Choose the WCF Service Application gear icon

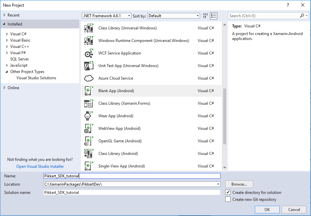pyautogui.click(x=89, y=53)
